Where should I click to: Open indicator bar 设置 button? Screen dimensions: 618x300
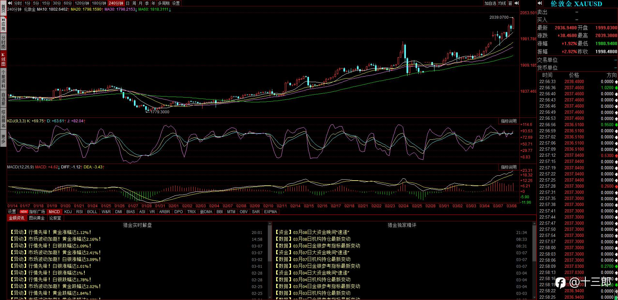[x=12, y=212]
